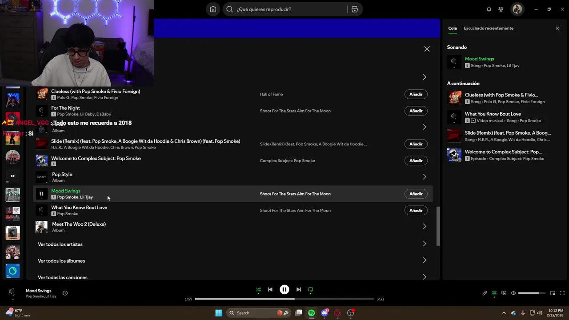Toggle the queue icon in player bar
The image size is (569, 320).
tap(494, 293)
